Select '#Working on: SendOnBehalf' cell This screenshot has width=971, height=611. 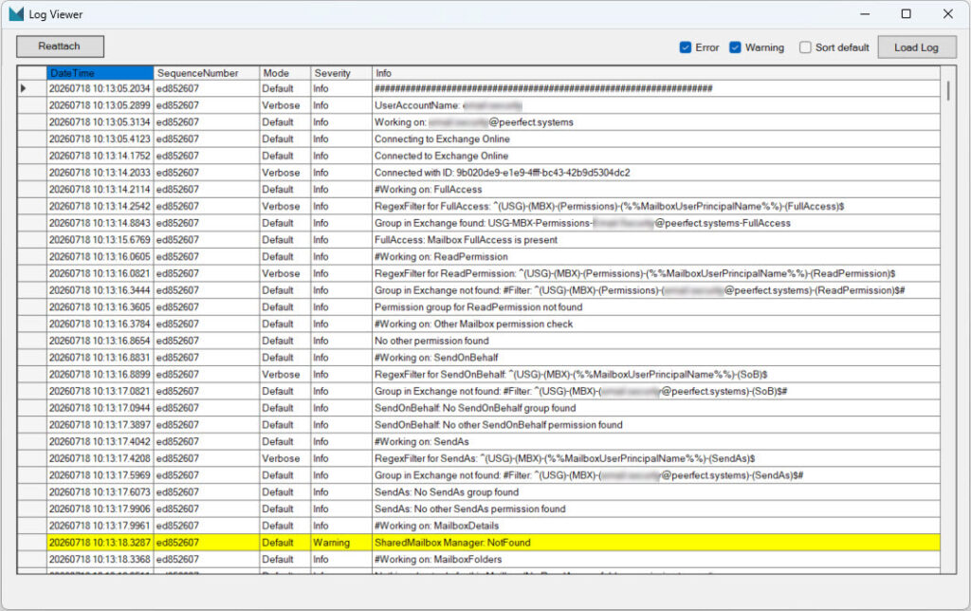click(656, 359)
